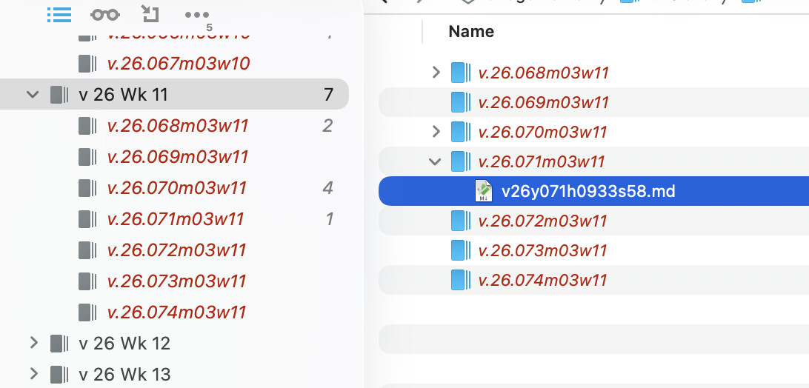Expand v.26.070m03w11 in the file list
Screen dimensions: 809x388
tap(436, 132)
